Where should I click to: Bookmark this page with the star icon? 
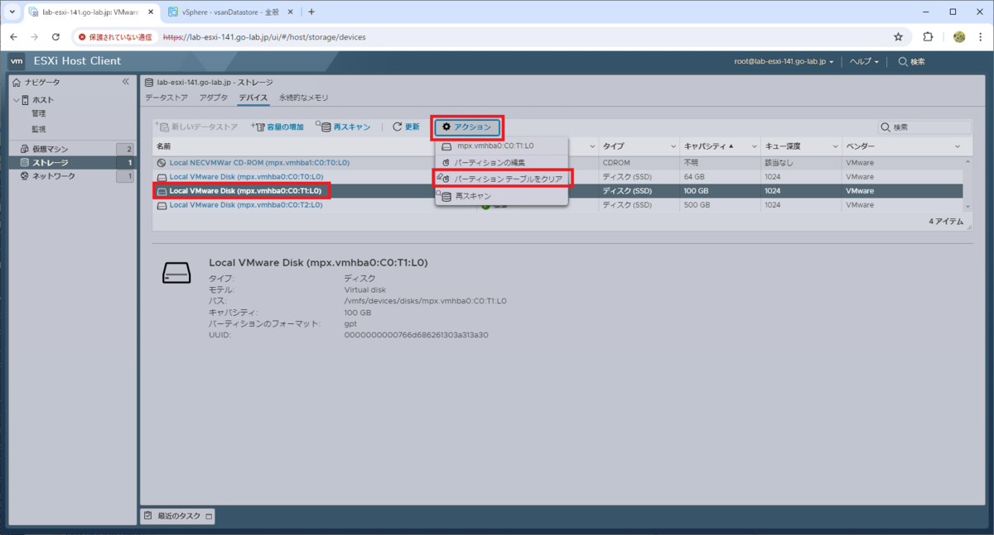pos(898,37)
